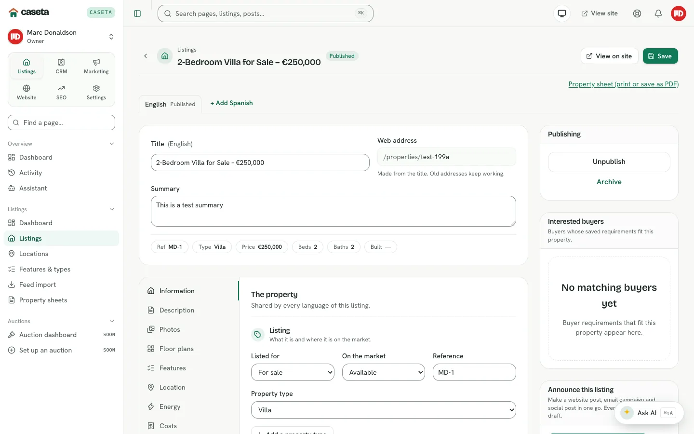Open Feed import in sidebar
The image size is (694, 434).
(x=61, y=285)
